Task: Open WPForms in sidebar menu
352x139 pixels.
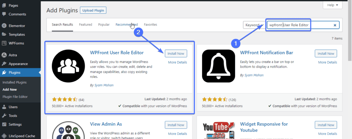Action: [16, 43]
